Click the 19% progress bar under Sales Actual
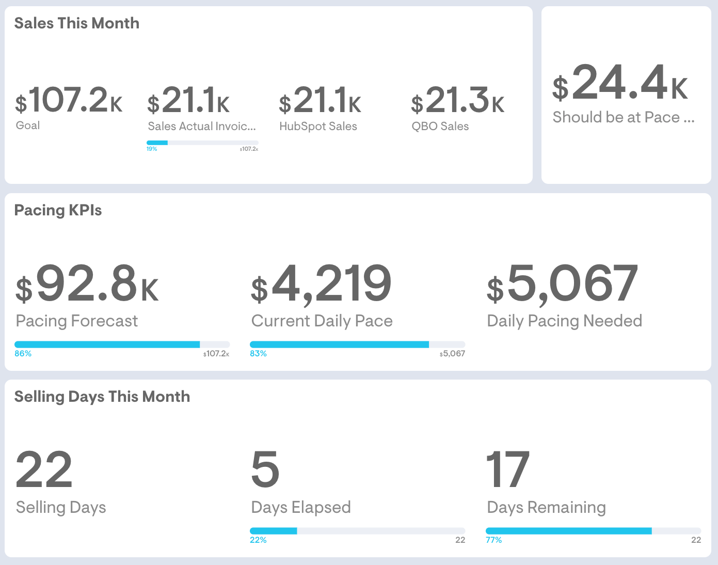The width and height of the screenshot is (718, 565). coord(202,143)
